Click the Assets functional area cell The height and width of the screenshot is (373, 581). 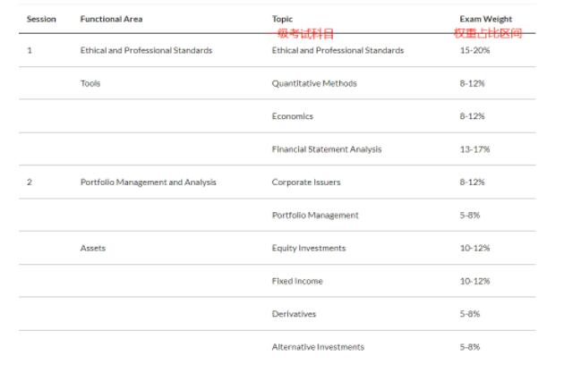click(x=93, y=248)
